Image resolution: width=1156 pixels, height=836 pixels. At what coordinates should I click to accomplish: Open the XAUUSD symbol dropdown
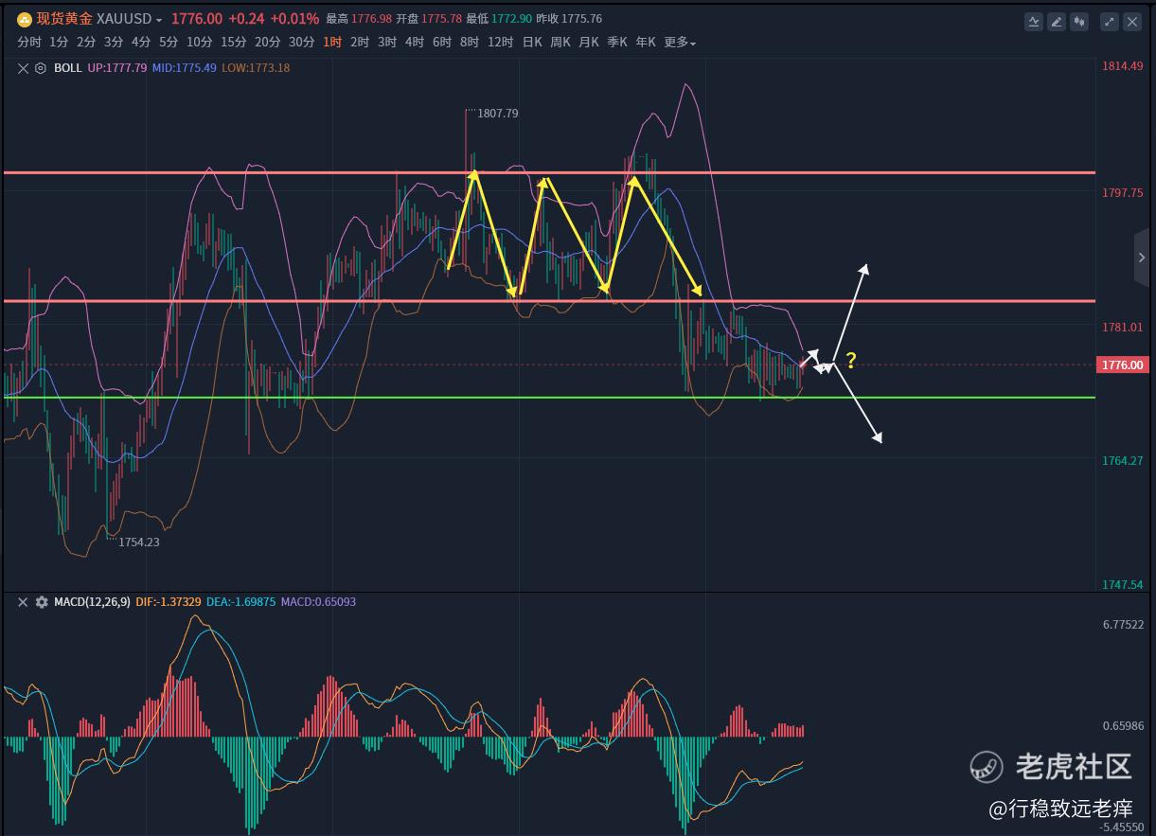[x=158, y=20]
